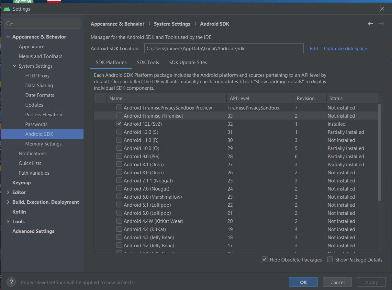The height and width of the screenshot is (290, 392).
Task: Open Updates settings page
Action: (x=34, y=105)
